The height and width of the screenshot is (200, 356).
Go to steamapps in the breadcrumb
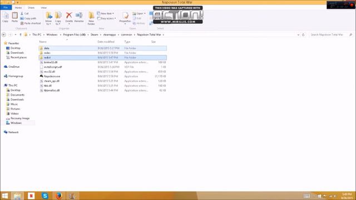pos(110,34)
